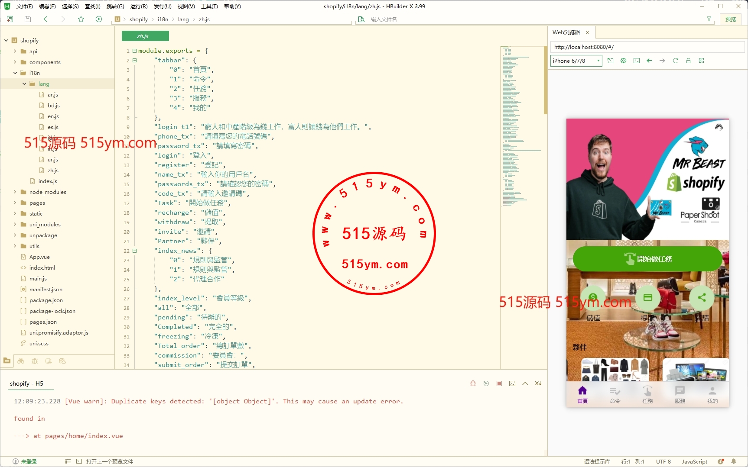The width and height of the screenshot is (748, 467).
Task: Show QR code for preview page
Action: point(701,61)
